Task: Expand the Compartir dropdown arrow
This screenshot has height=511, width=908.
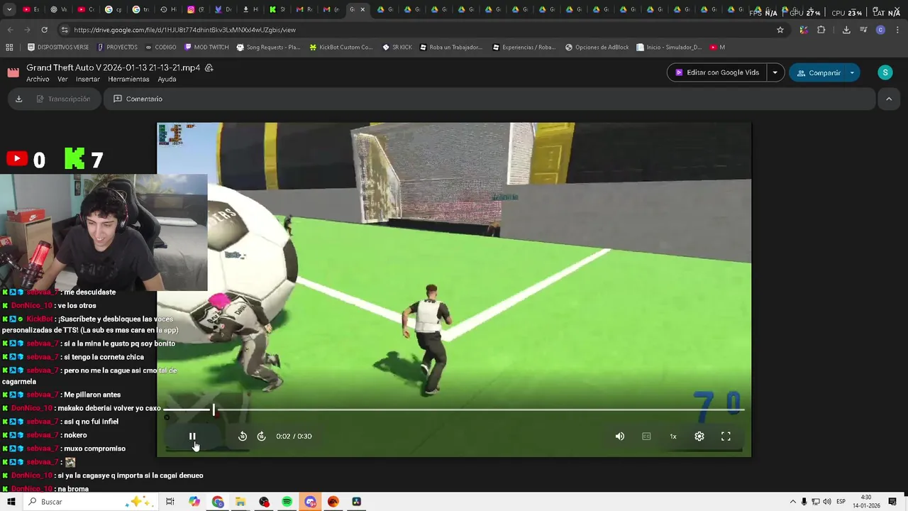Action: (x=852, y=72)
